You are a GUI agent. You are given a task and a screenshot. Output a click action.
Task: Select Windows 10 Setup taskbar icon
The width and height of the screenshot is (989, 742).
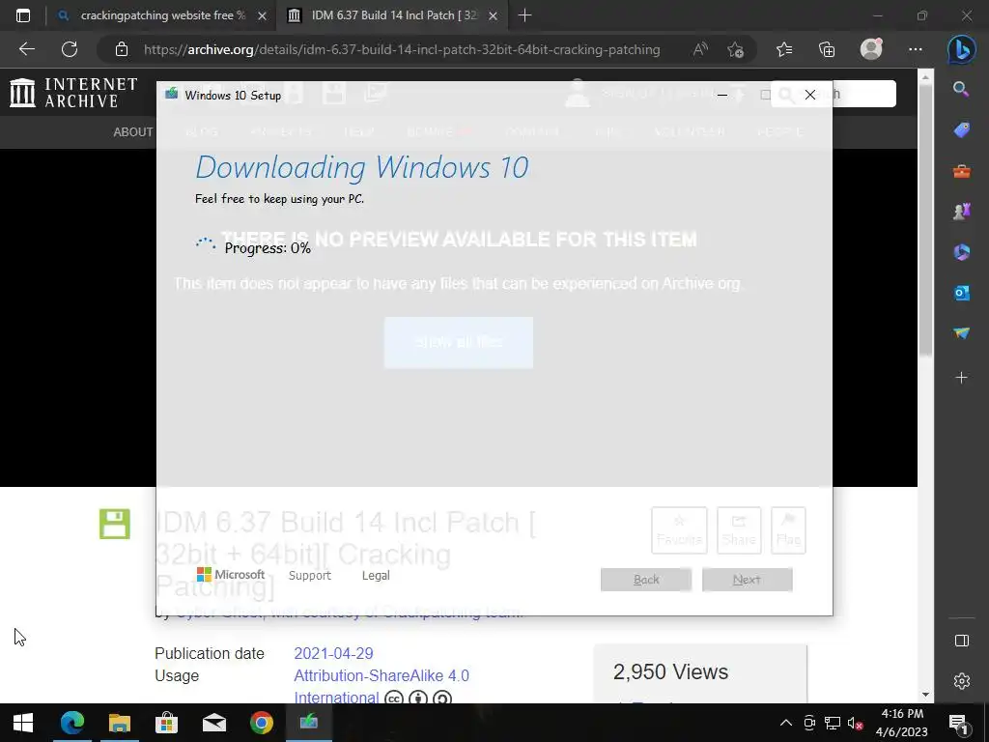click(x=308, y=723)
